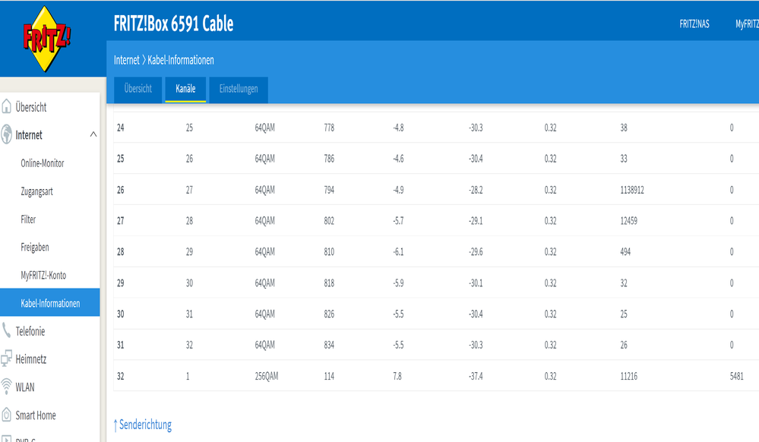Screen dimensions: 759x442
Task: Click MSE value -29.1
Action: [476, 221]
